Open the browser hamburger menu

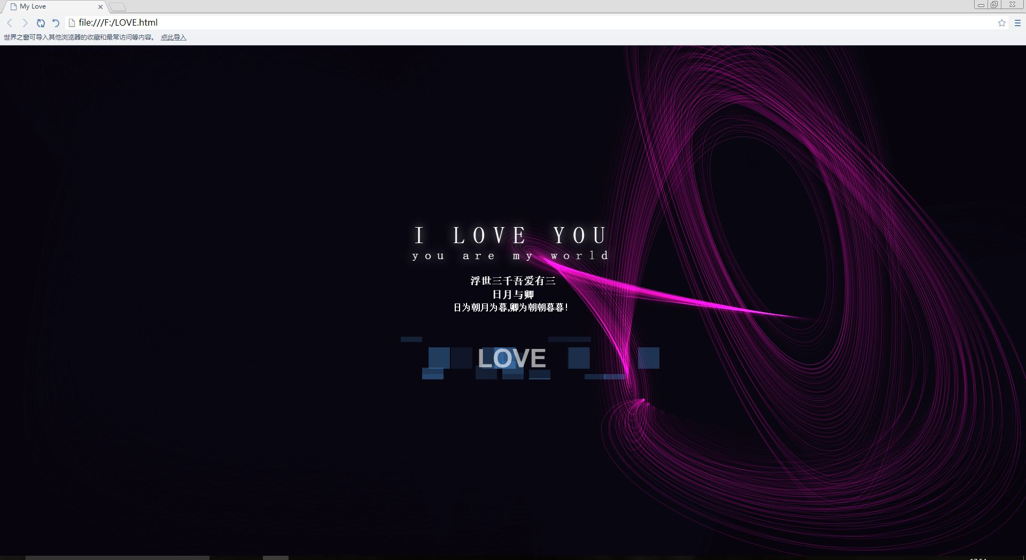click(x=1017, y=23)
